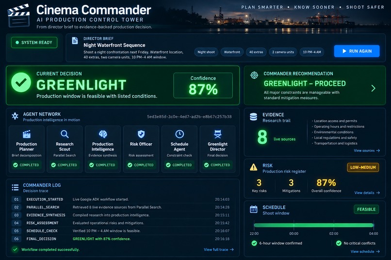Click Location access and permits item
Viewport: 391px width, 260px height.
click(335, 121)
